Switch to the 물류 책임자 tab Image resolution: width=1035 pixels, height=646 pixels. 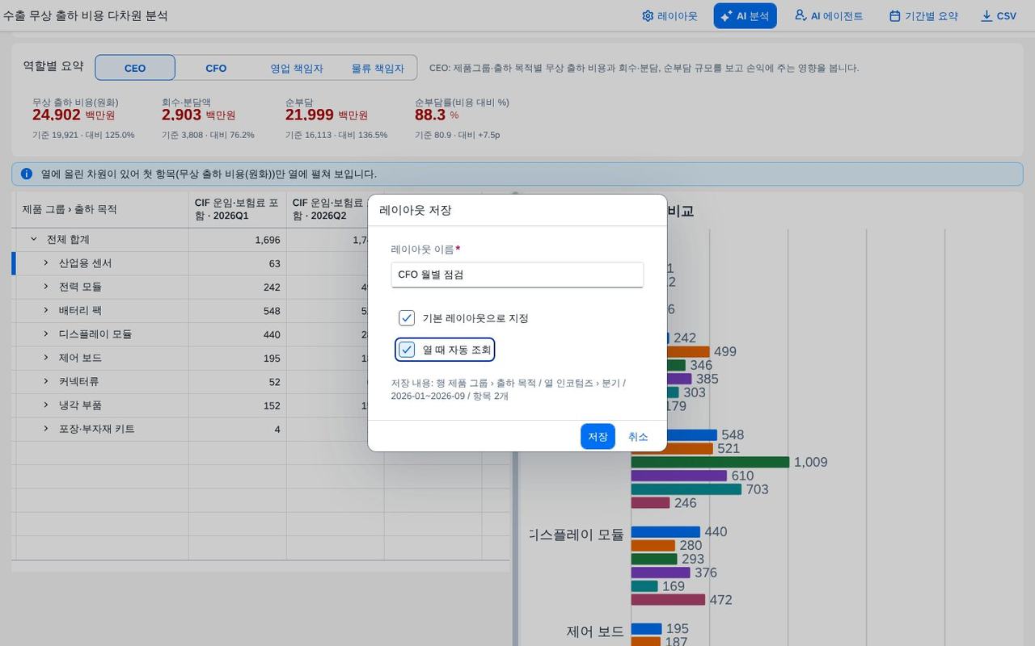pos(378,68)
